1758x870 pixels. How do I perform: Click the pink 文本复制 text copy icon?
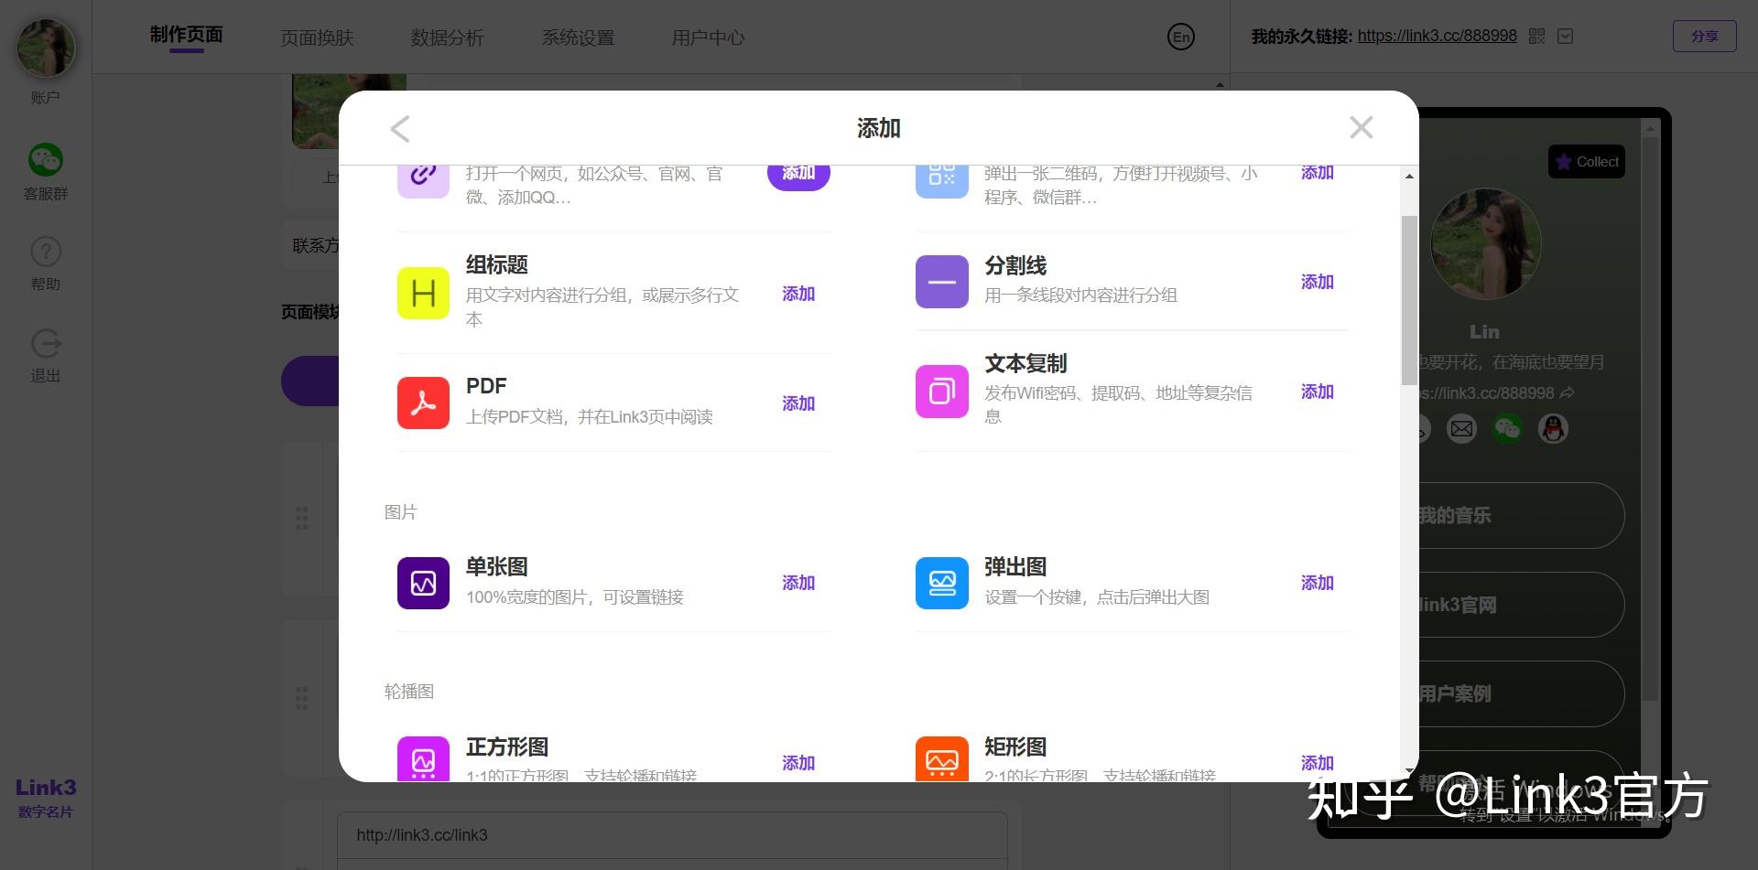click(941, 391)
